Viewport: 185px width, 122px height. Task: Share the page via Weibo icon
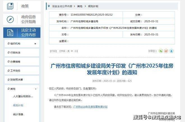(x=166, y=51)
